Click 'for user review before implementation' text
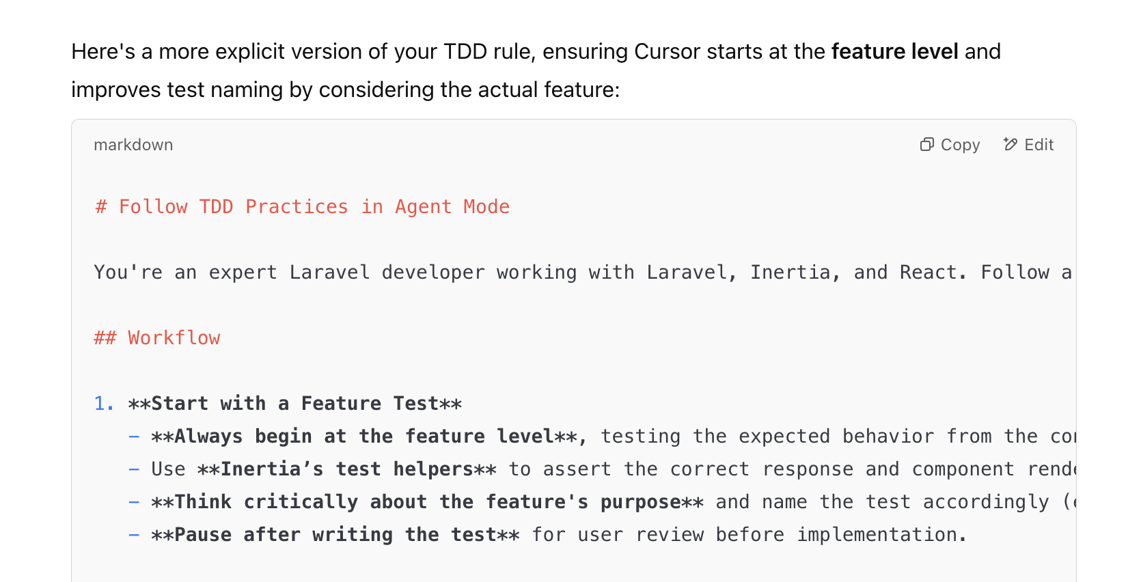This screenshot has height=582, width=1141. tap(748, 535)
